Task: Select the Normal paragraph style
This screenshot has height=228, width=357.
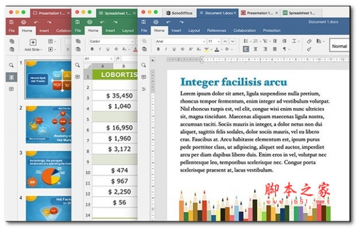Action: click(x=339, y=45)
